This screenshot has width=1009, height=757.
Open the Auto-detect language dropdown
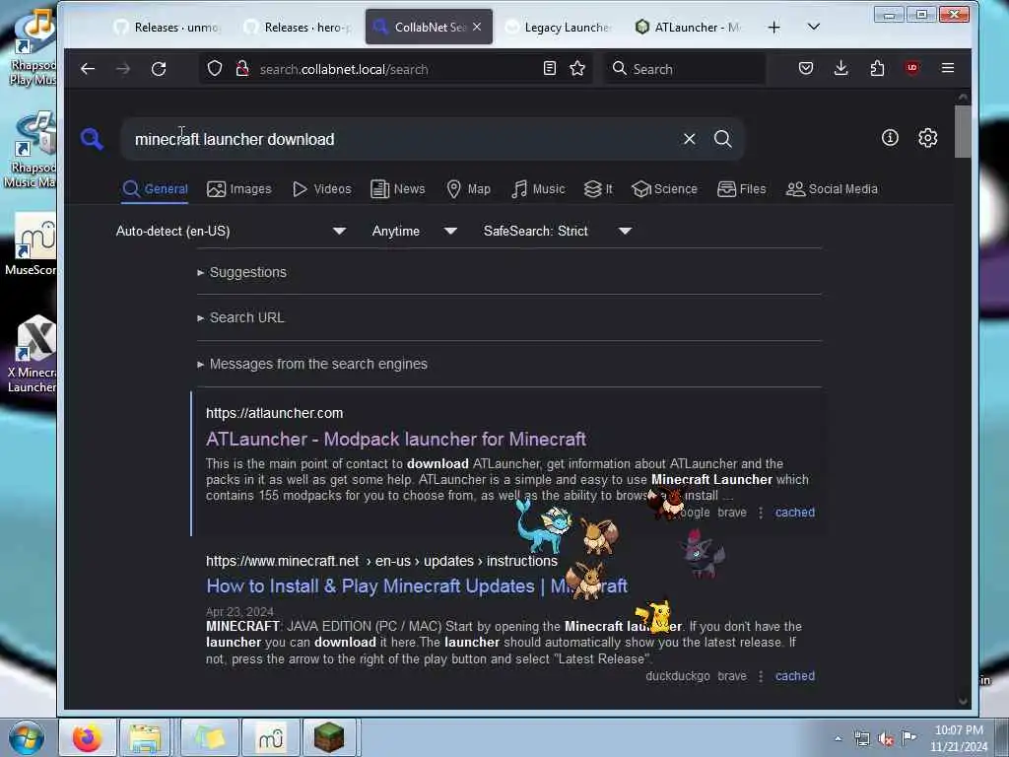(231, 231)
